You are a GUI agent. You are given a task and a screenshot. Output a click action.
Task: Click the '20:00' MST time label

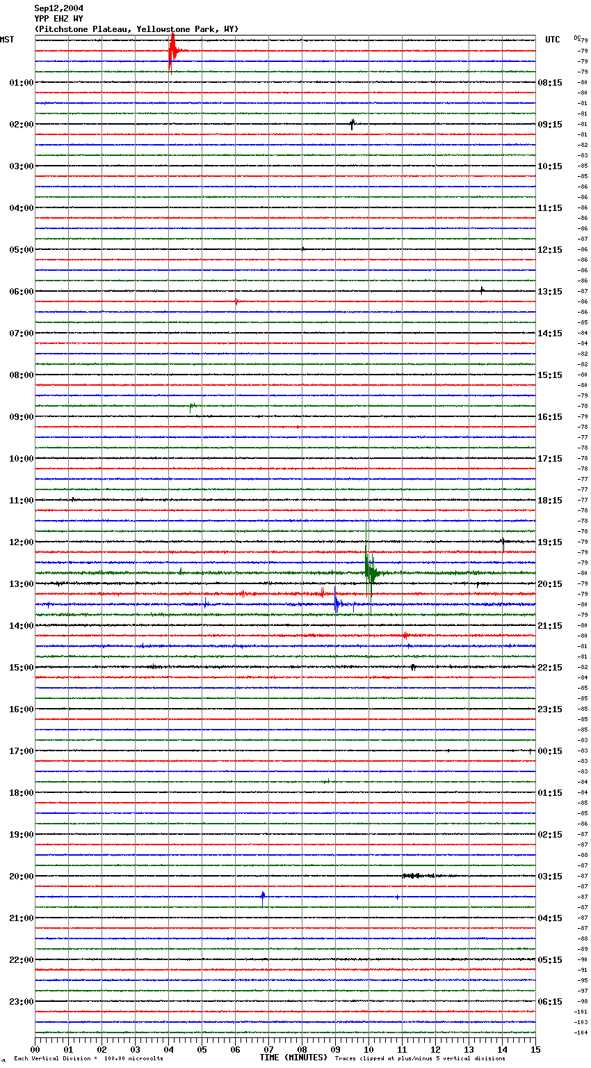(22, 877)
